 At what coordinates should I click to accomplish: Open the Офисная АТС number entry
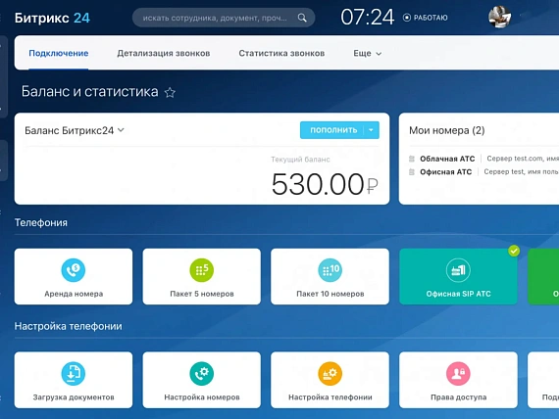tap(445, 172)
